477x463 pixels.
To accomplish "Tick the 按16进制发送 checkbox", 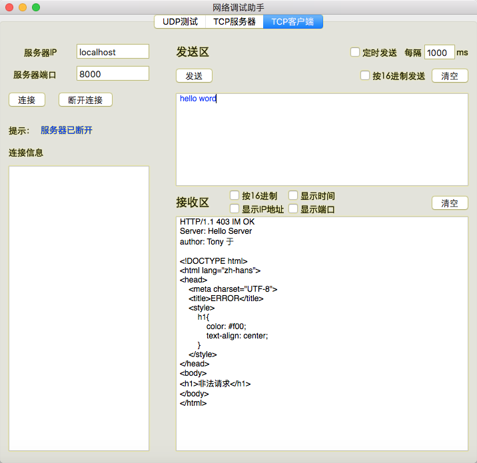I will click(365, 75).
